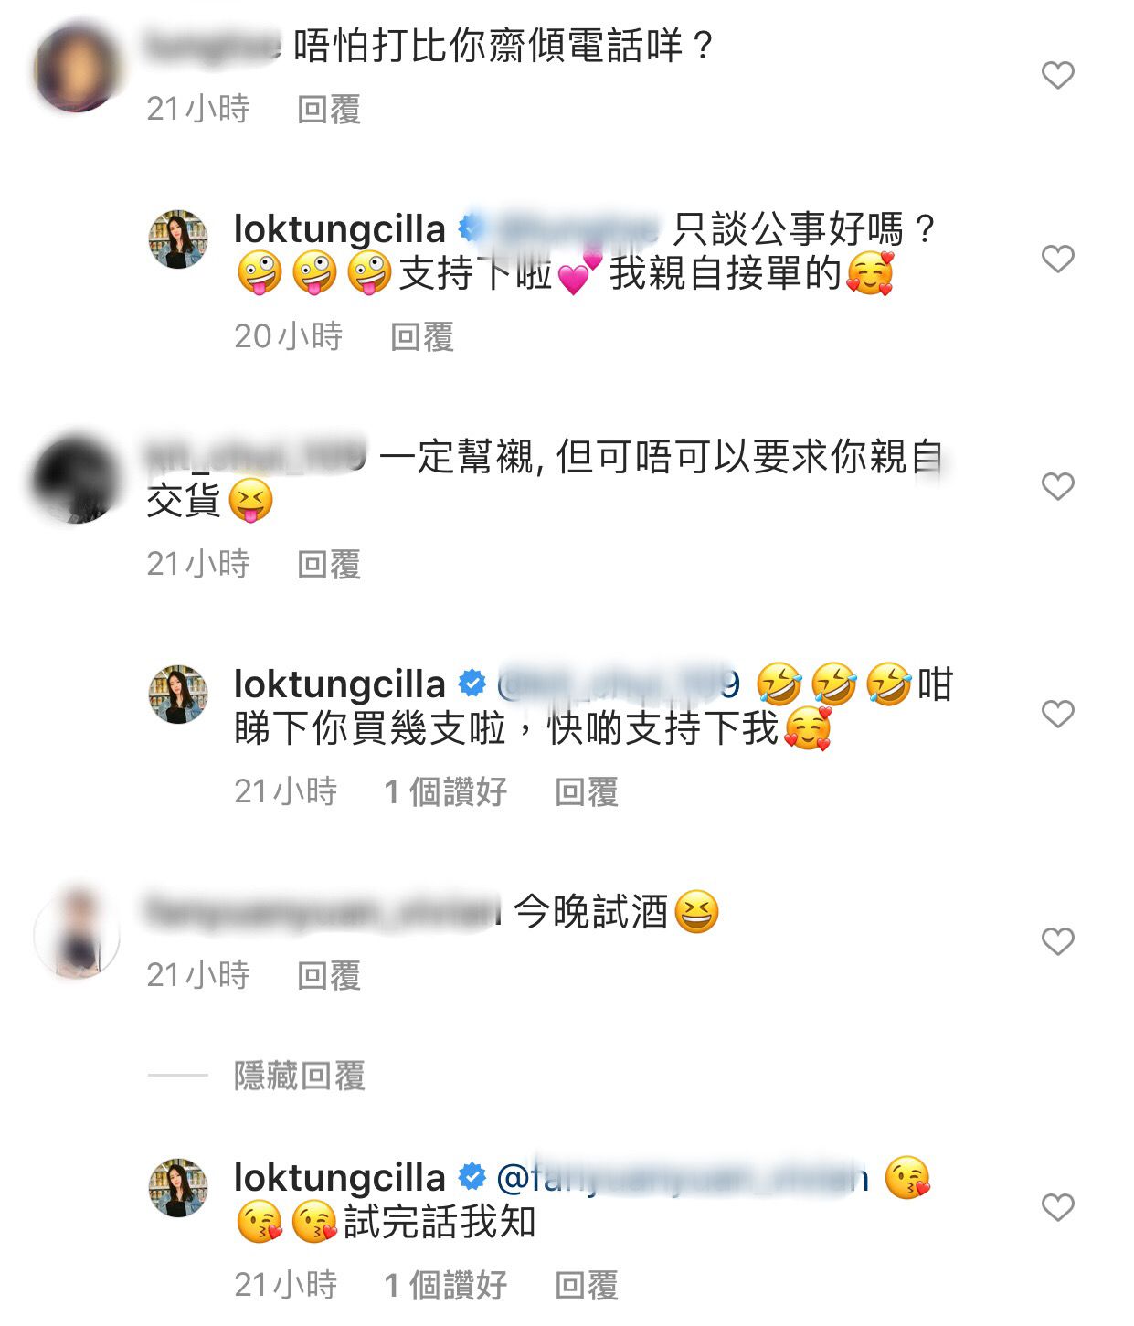This screenshot has height=1326, width=1134.
Task: Open the blurred avatar of the 今晚試酒 commenter
Action: [78, 932]
